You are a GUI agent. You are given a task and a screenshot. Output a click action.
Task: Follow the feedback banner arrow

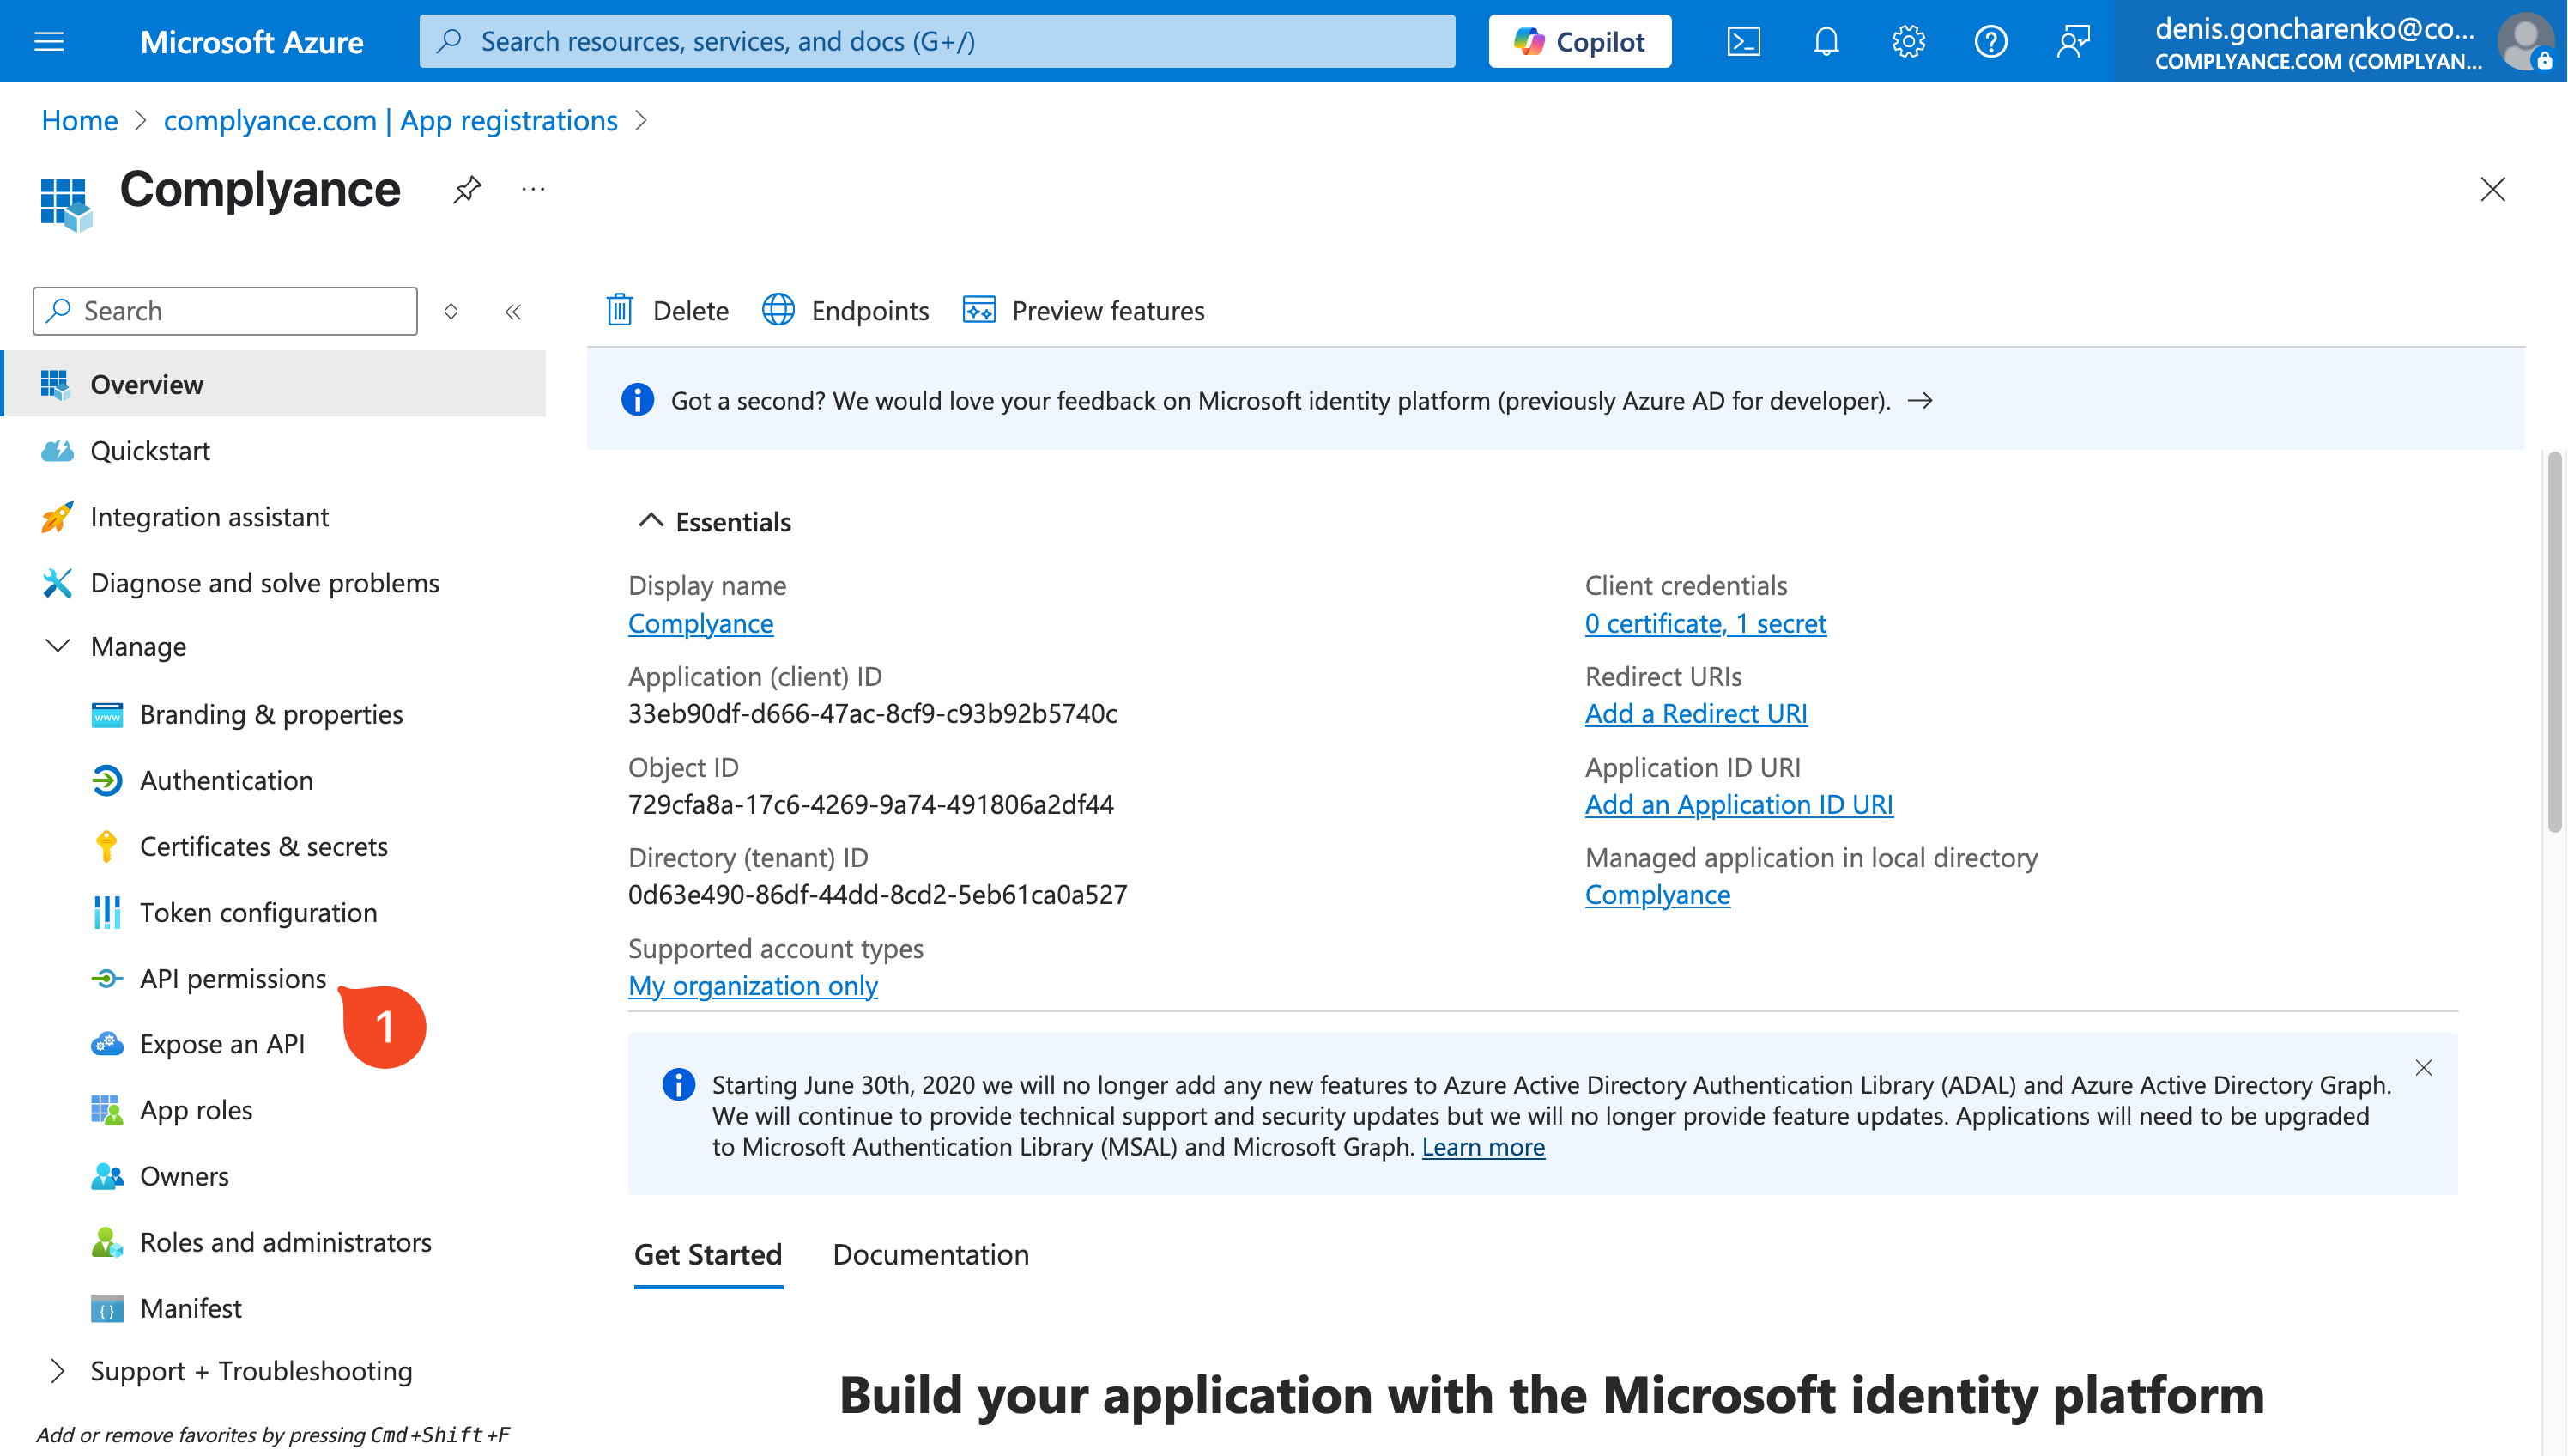click(x=1919, y=401)
